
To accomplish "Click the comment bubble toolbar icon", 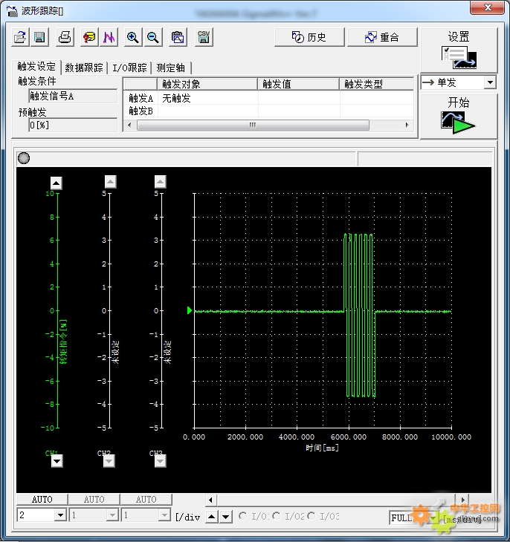I will pos(89,37).
